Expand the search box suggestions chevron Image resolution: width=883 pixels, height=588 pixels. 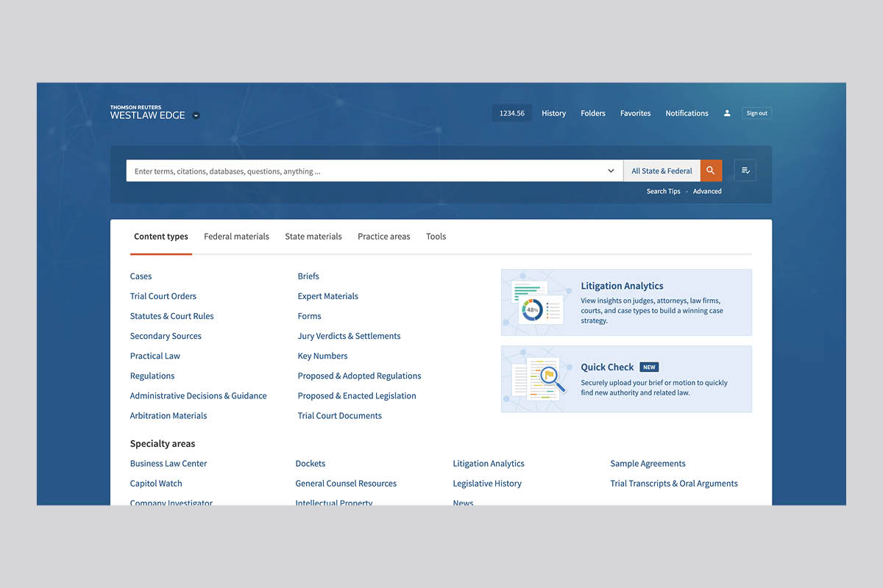pos(611,171)
